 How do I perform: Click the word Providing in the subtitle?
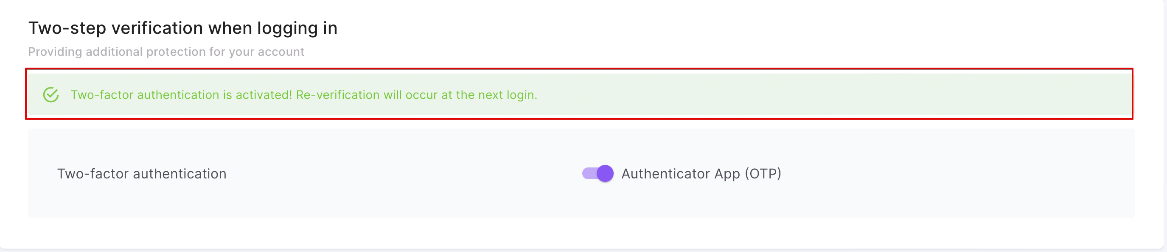click(55, 52)
